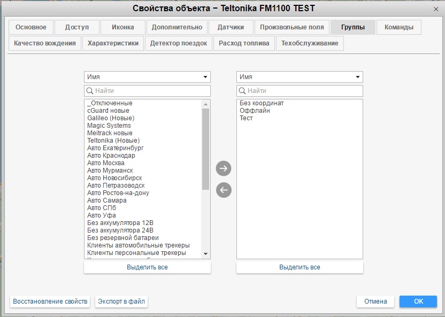The width and height of the screenshot is (445, 317).
Task: Go to the Команды tab
Action: click(x=398, y=27)
